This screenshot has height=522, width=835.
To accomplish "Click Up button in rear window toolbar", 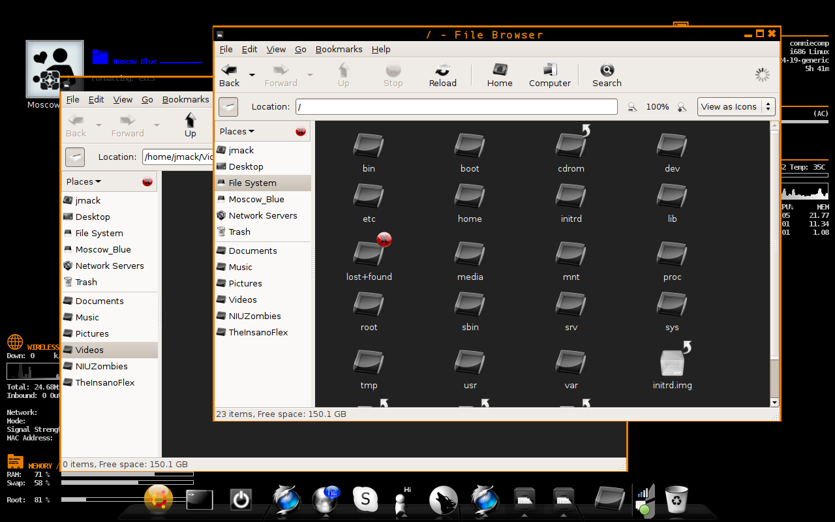I will click(190, 125).
